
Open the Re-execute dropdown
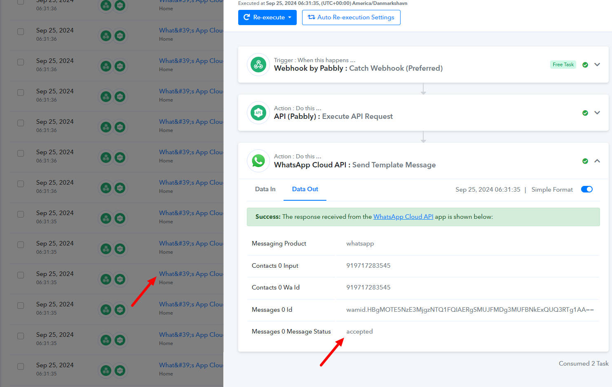(x=267, y=17)
